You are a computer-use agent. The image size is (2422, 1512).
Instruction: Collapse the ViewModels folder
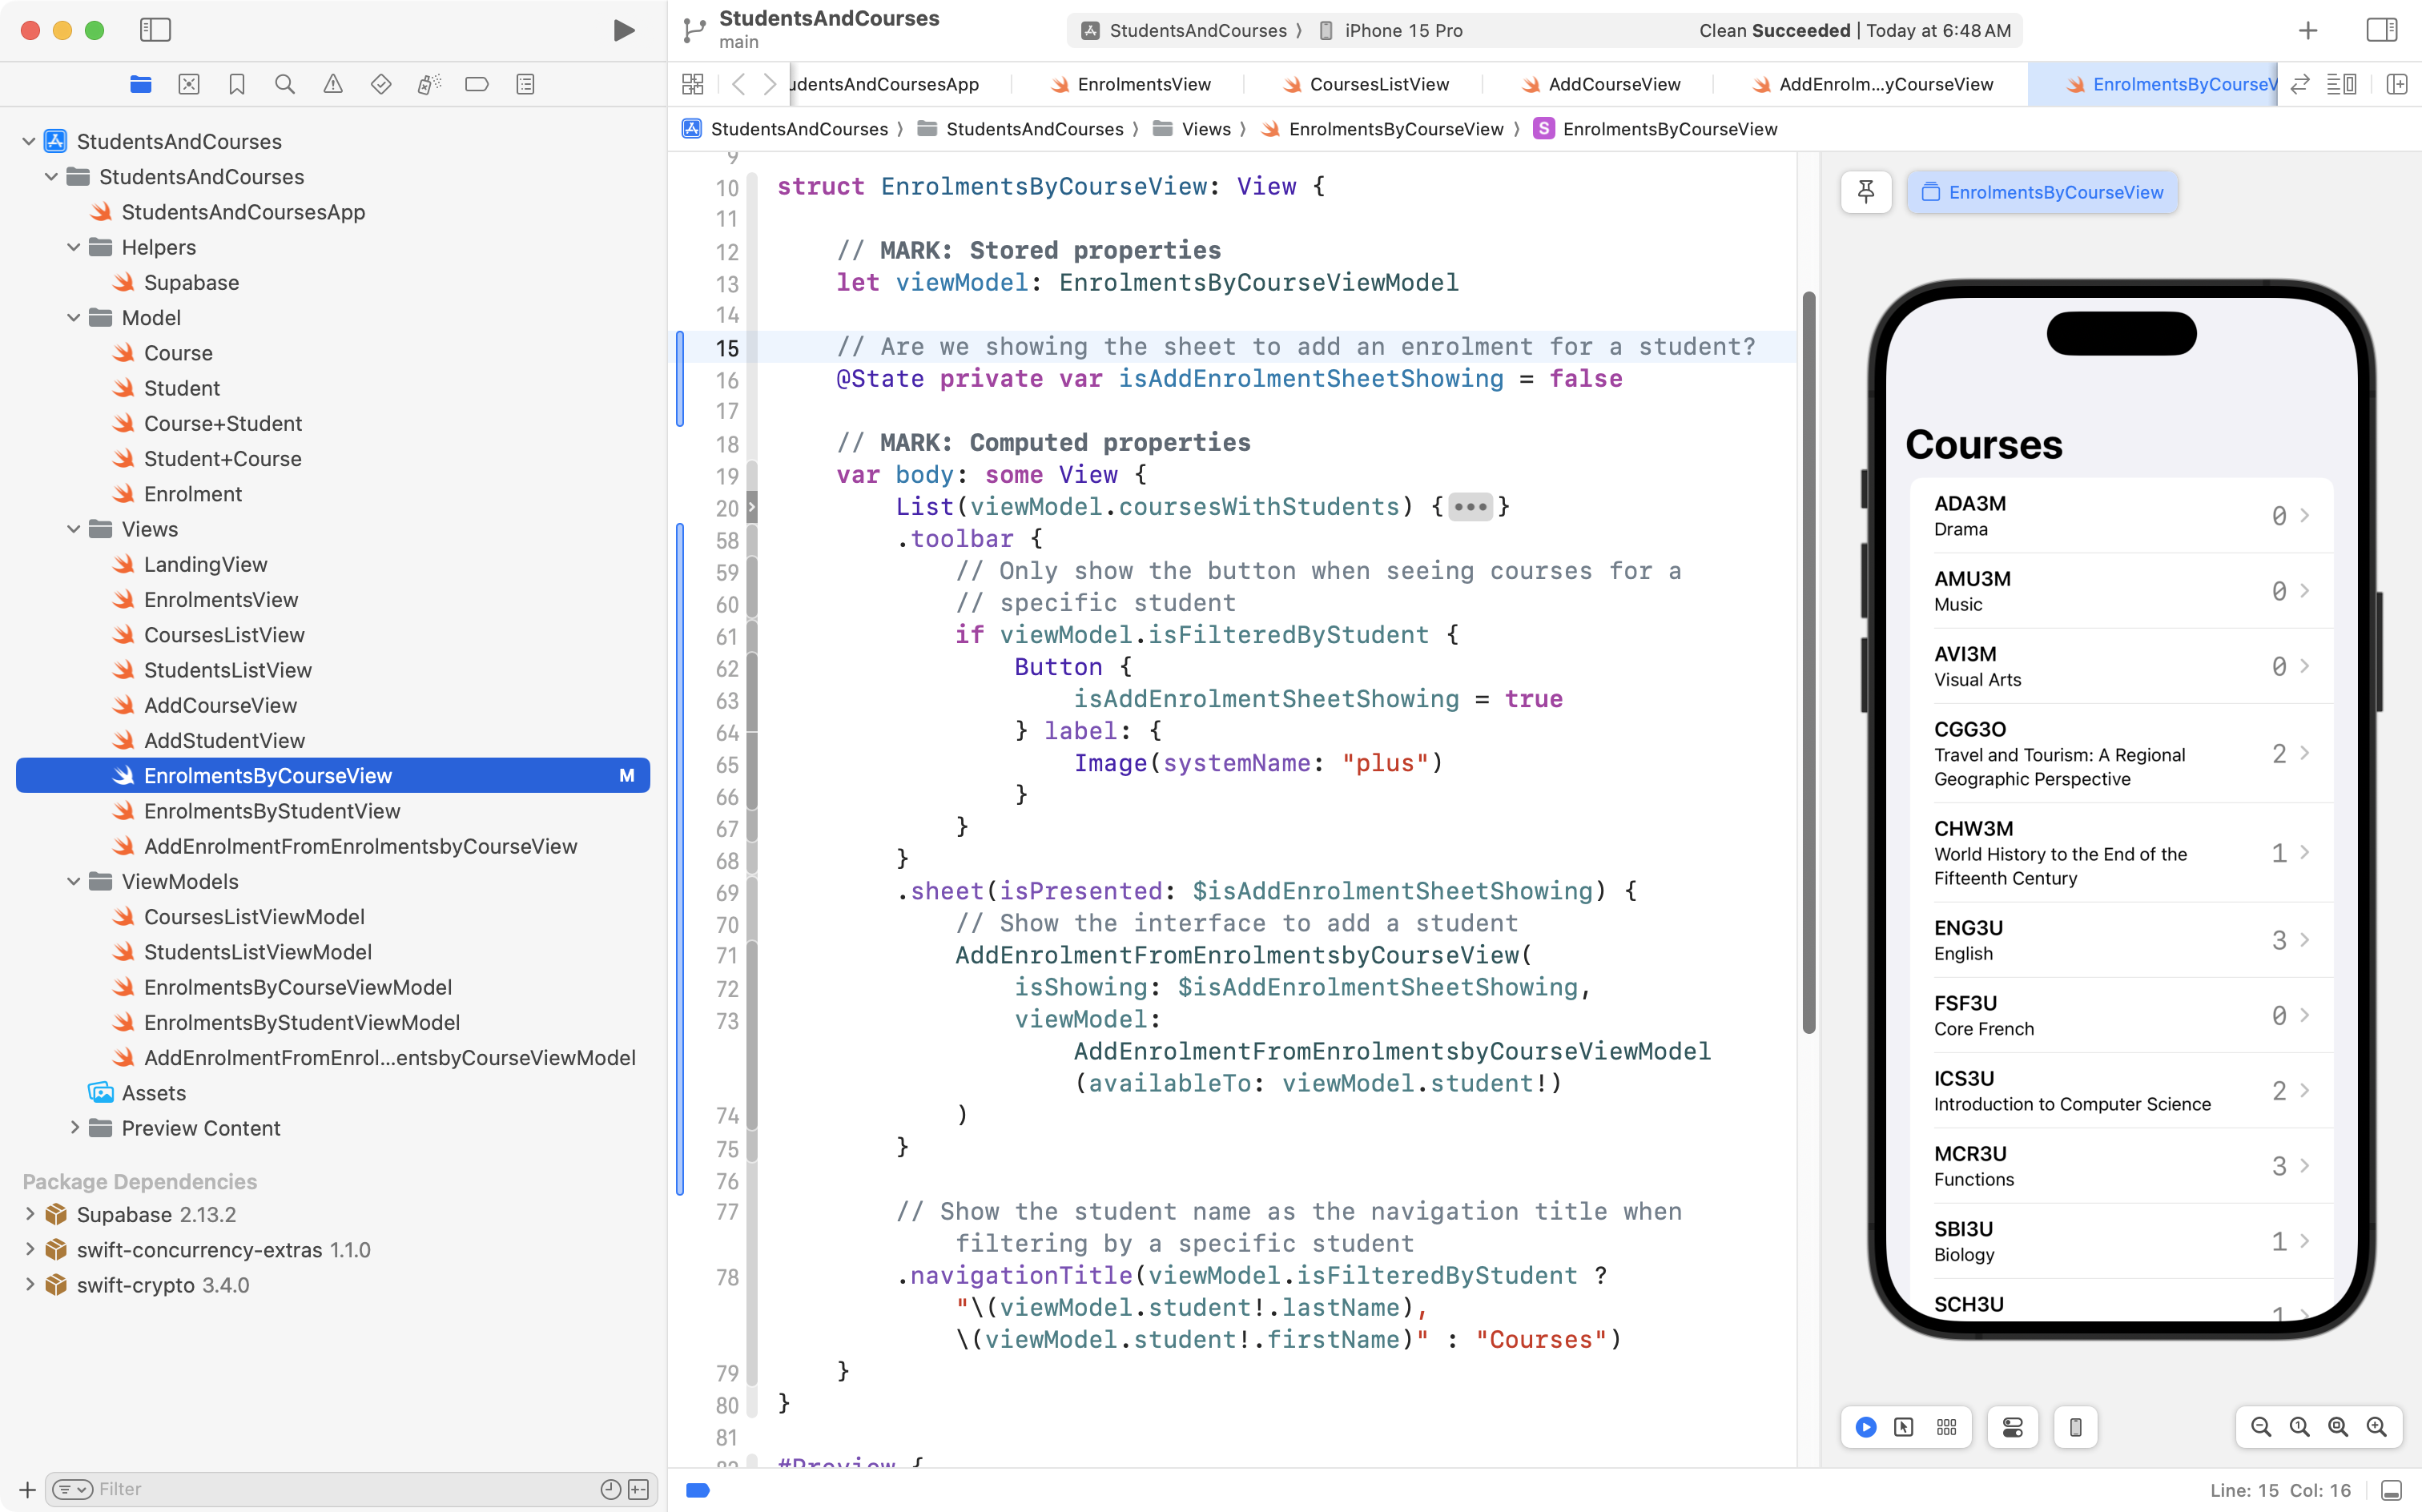[73, 881]
